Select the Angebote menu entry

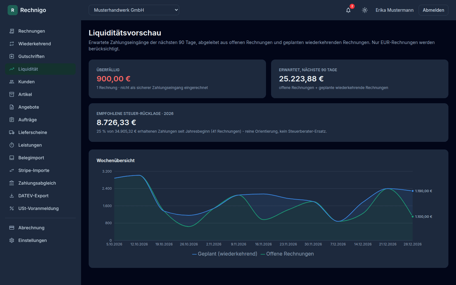click(x=40, y=107)
